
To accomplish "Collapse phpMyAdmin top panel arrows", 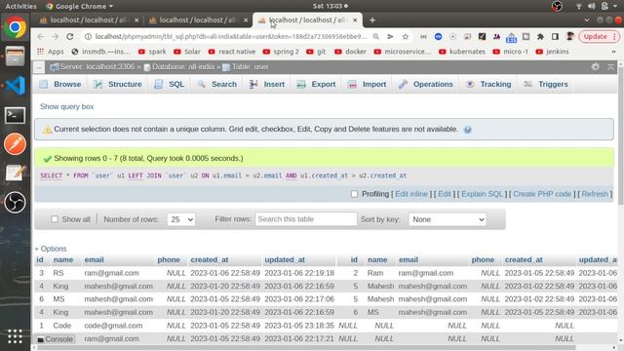I will (610, 67).
